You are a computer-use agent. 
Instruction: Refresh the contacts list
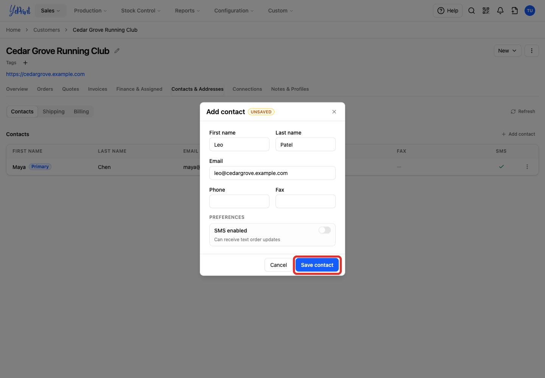pos(523,112)
